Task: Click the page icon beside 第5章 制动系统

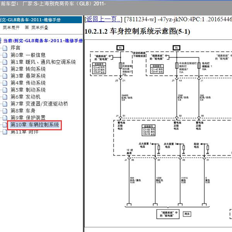Action: (5, 90)
